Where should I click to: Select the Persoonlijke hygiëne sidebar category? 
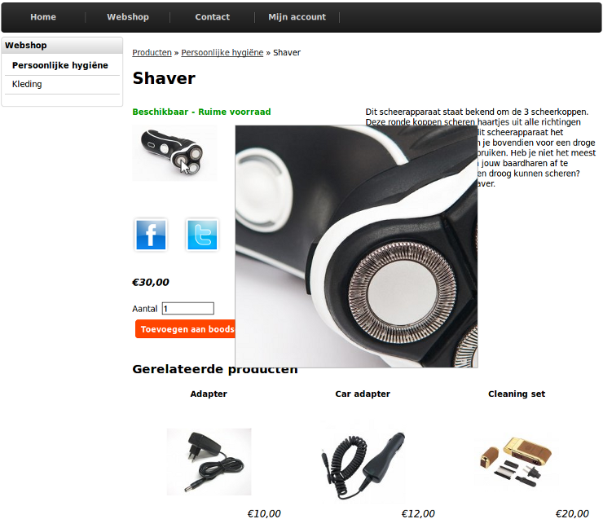pyautogui.click(x=60, y=65)
